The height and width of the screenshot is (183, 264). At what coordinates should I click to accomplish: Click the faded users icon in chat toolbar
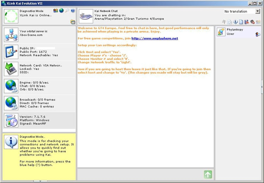click(258, 22)
